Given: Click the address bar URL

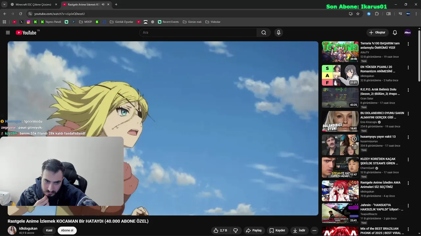Looking at the screenshot, I should click(x=60, y=14).
